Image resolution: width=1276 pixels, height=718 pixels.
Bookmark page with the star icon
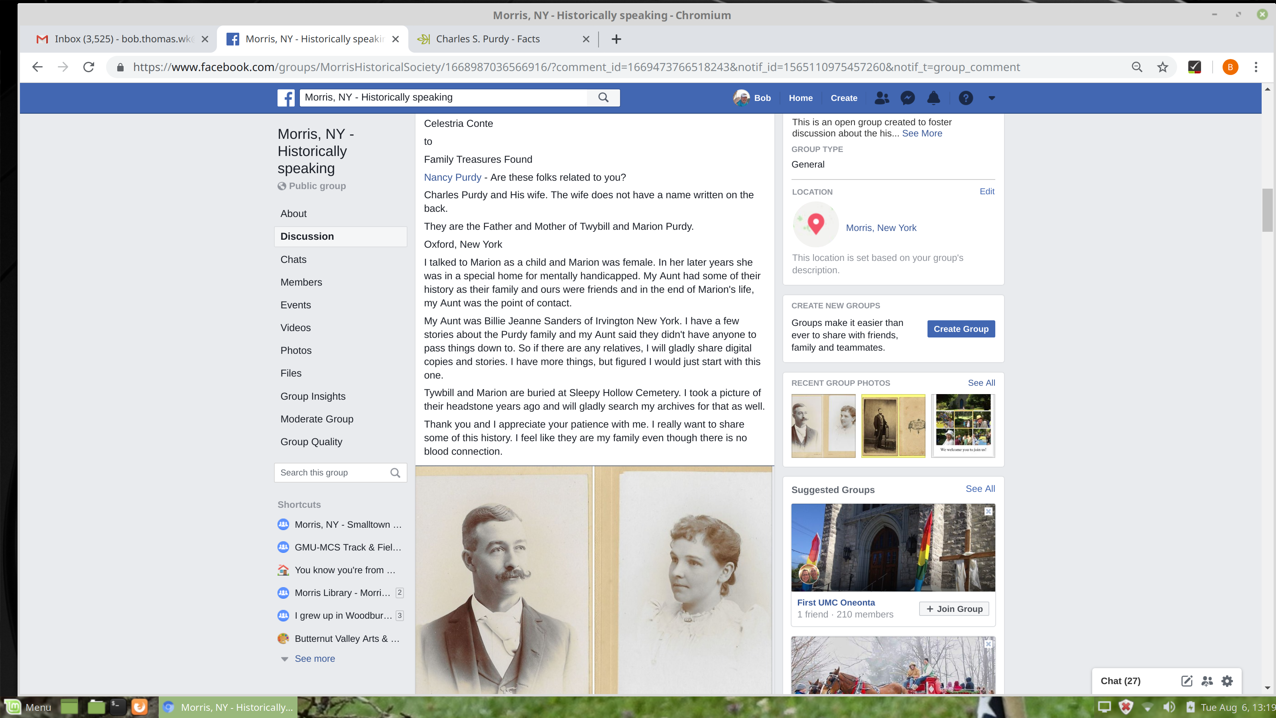(1163, 67)
